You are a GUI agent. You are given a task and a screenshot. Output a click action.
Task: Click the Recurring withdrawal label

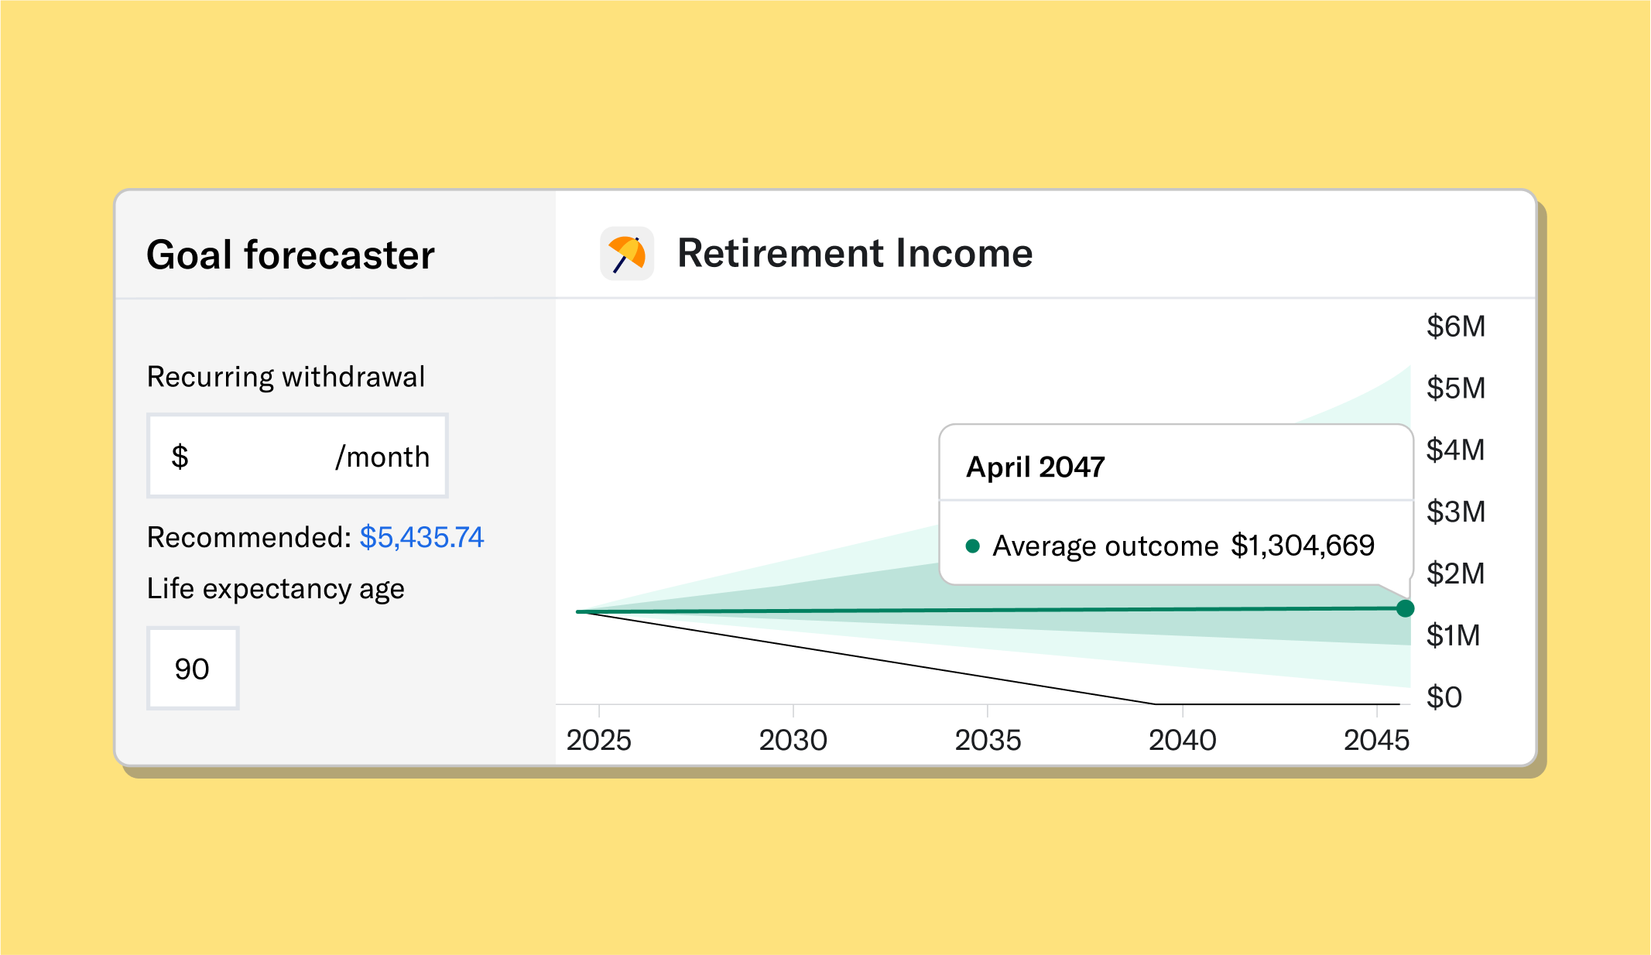(x=286, y=377)
